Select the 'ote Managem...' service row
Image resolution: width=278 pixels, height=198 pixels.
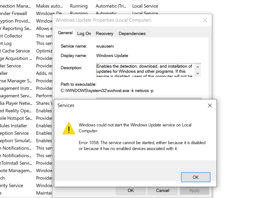coord(26,171)
